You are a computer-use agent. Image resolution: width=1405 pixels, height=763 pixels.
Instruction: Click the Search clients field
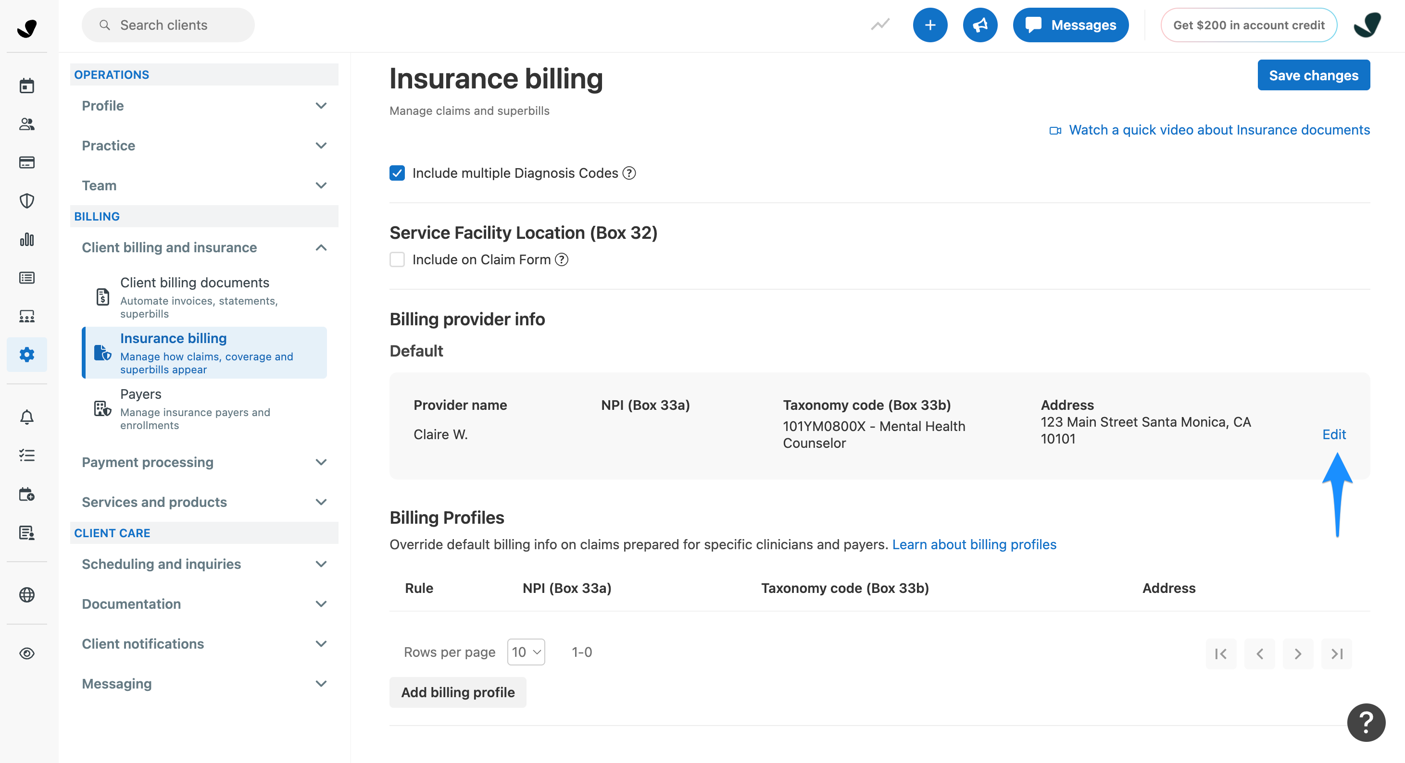click(168, 25)
